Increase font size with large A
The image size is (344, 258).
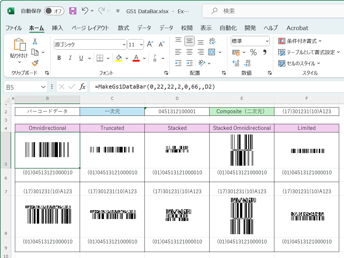pyautogui.click(x=150, y=44)
